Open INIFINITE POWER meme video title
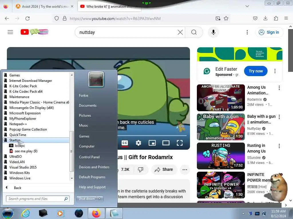This screenshot has height=219, width=293. pyautogui.click(x=259, y=177)
